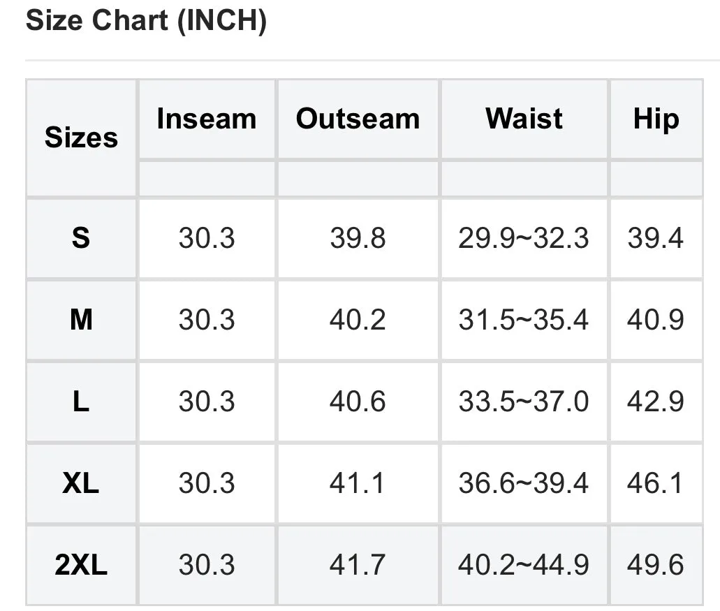
Task: Select the 41.1 outseam cell
Action: pyautogui.click(x=357, y=483)
